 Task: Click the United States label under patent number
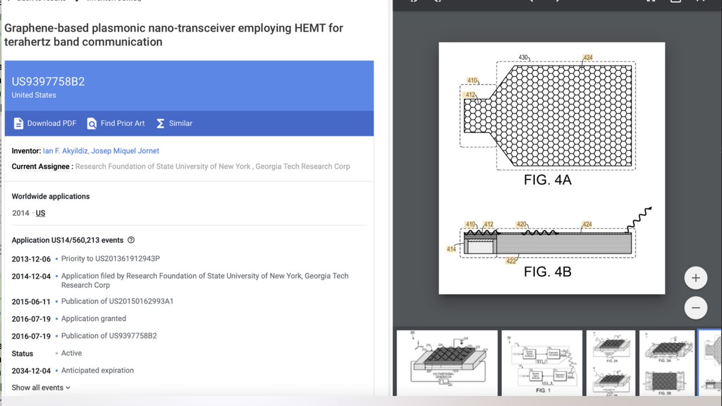[x=34, y=95]
